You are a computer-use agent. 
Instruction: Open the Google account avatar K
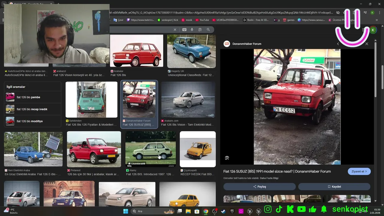pyautogui.click(x=373, y=30)
